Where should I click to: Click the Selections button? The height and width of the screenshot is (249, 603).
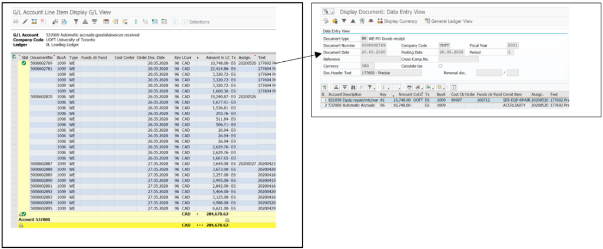[196, 22]
